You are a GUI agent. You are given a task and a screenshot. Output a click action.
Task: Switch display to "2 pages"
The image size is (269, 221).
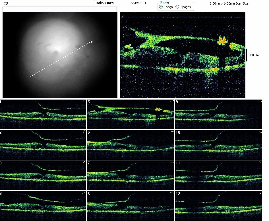pos(177,7)
